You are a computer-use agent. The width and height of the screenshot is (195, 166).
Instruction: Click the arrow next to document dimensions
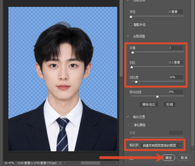point(60,163)
